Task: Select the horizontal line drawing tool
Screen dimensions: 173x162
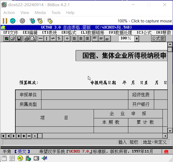Action: click(x=41, y=39)
